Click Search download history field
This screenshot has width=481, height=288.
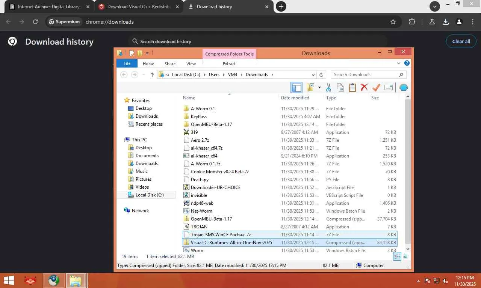point(258,42)
